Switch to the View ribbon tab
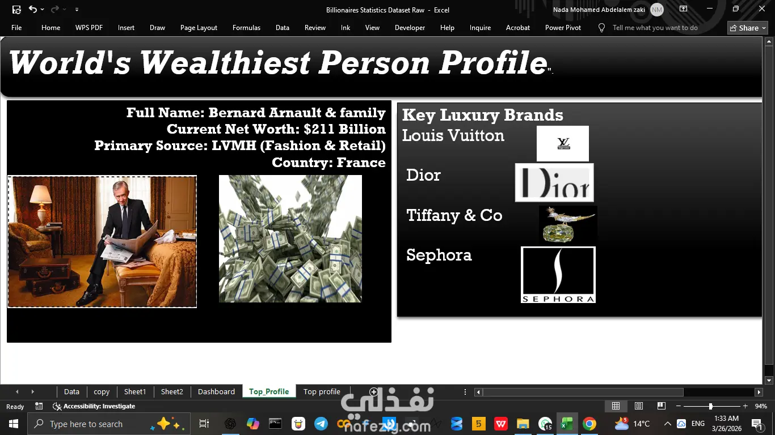 click(x=372, y=28)
